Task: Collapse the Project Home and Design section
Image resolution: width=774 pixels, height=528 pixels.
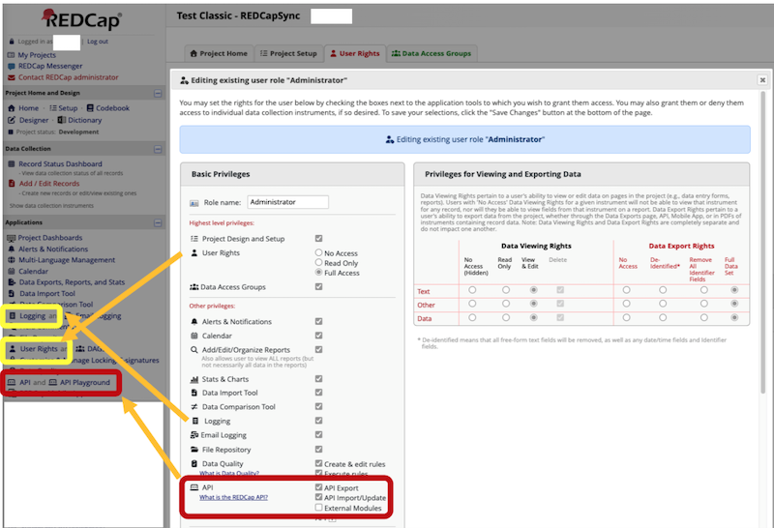Action: [x=158, y=93]
